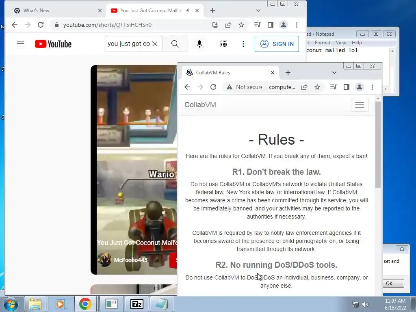Viewport: 416px width, 312px height.
Task: Click the Not secure warning indicator
Action: [x=244, y=87]
